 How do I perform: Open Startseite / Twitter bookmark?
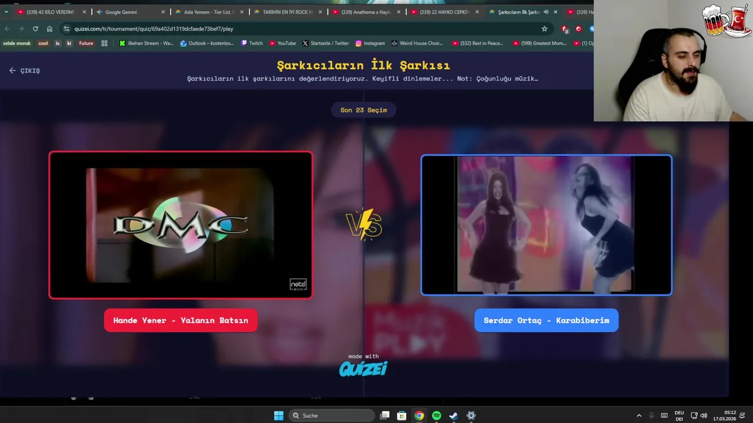click(325, 43)
